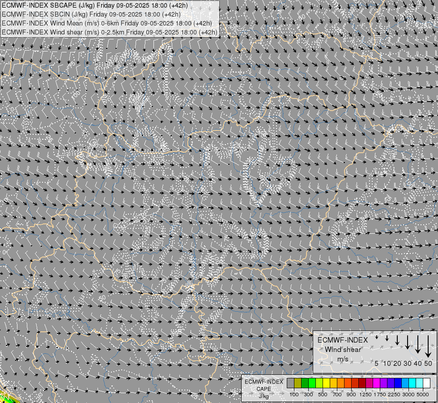Click the olive swatch in the CAPE legend
Image resolution: width=438 pixels, height=403 pixels.
[x=298, y=383]
